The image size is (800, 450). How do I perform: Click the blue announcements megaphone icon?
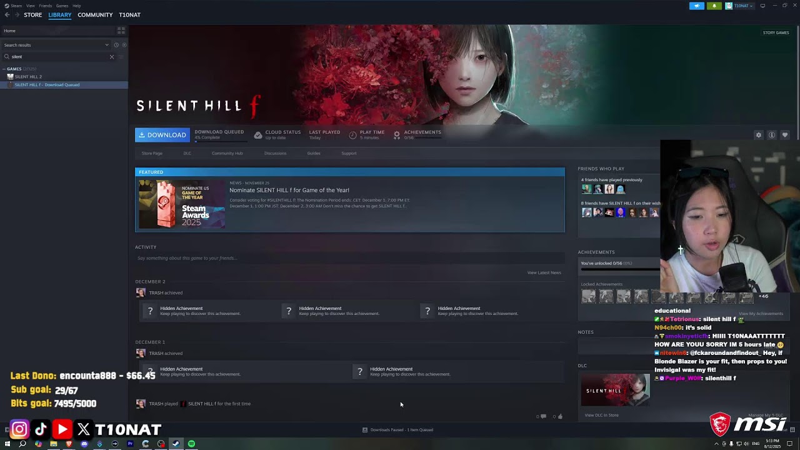(x=697, y=6)
